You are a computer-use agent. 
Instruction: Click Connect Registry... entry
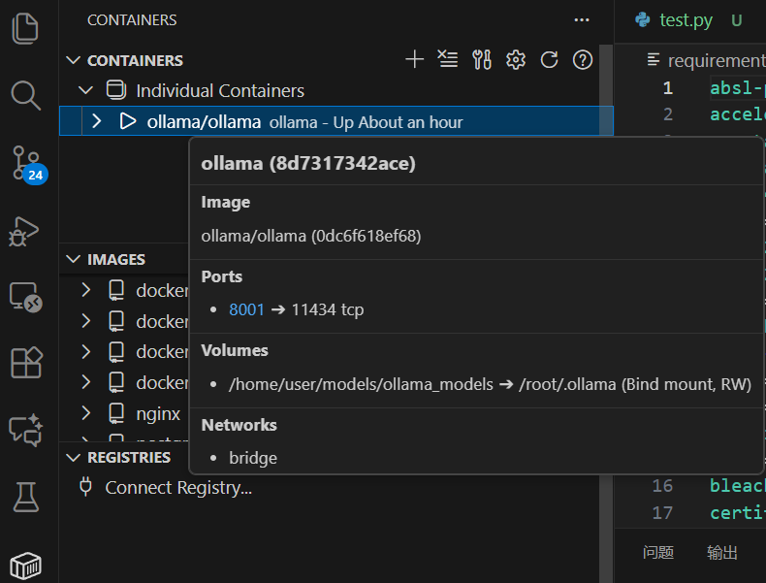tap(178, 488)
